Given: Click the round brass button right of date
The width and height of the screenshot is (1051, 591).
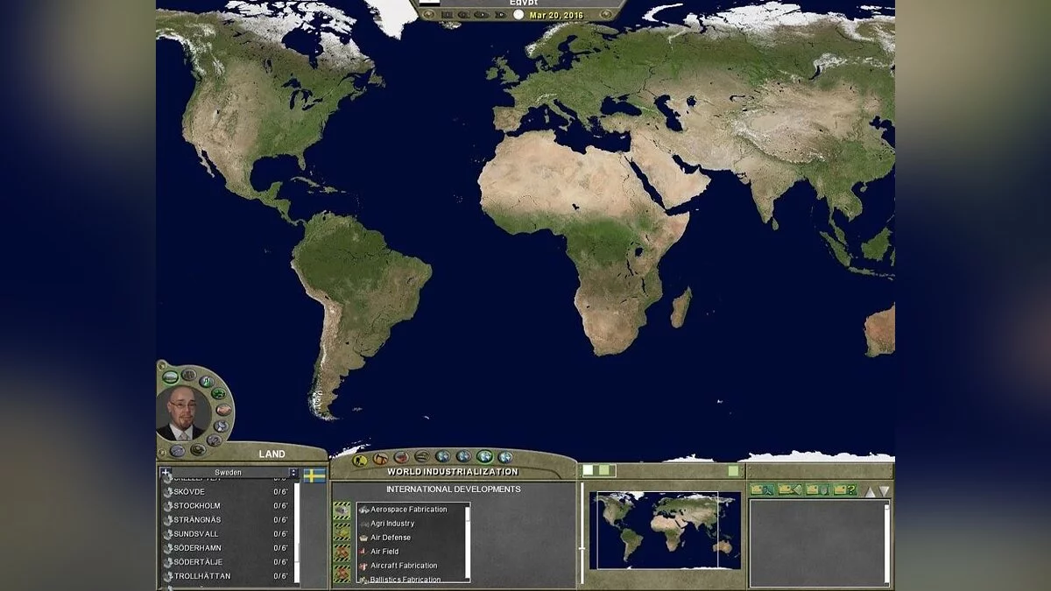Looking at the screenshot, I should pos(606,14).
